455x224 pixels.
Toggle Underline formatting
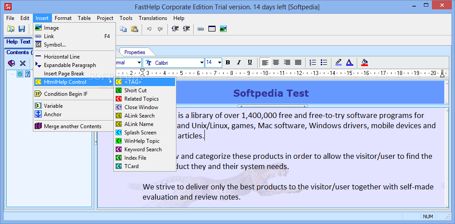[x=250, y=62]
